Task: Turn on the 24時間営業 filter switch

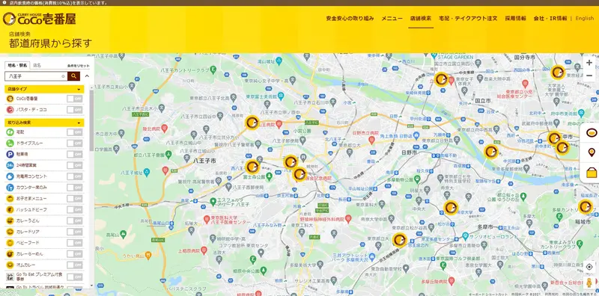Action: pyautogui.click(x=74, y=165)
